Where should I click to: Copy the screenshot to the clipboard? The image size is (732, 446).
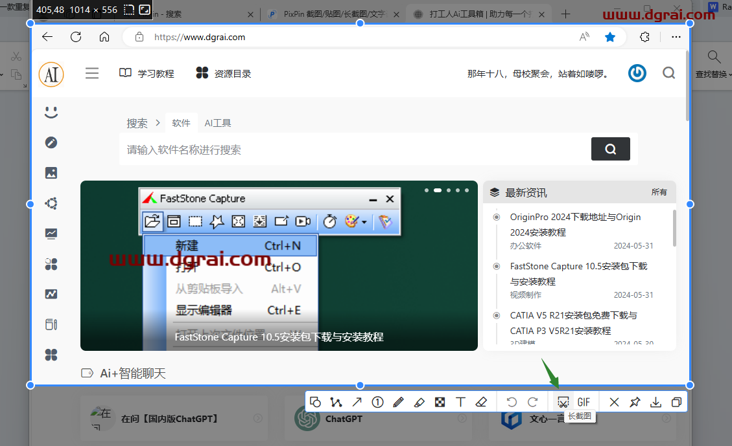coord(676,402)
